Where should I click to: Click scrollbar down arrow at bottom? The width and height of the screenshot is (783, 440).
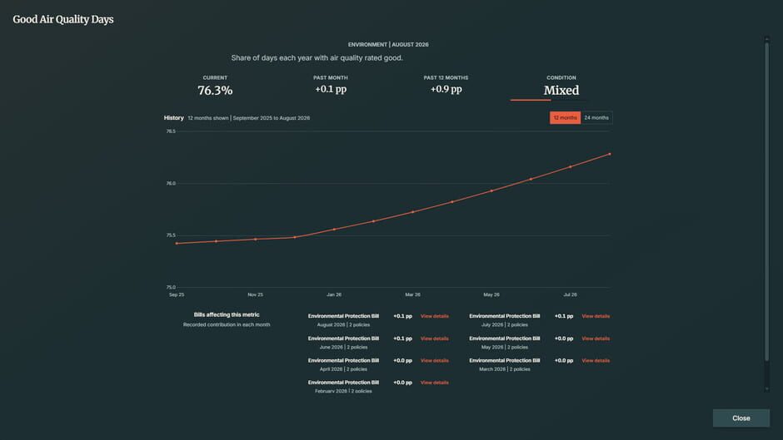click(x=767, y=389)
